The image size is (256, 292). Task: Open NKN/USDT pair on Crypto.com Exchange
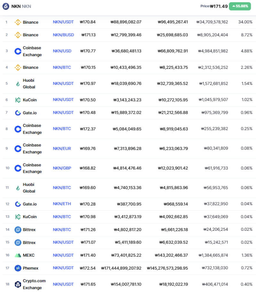(63, 284)
